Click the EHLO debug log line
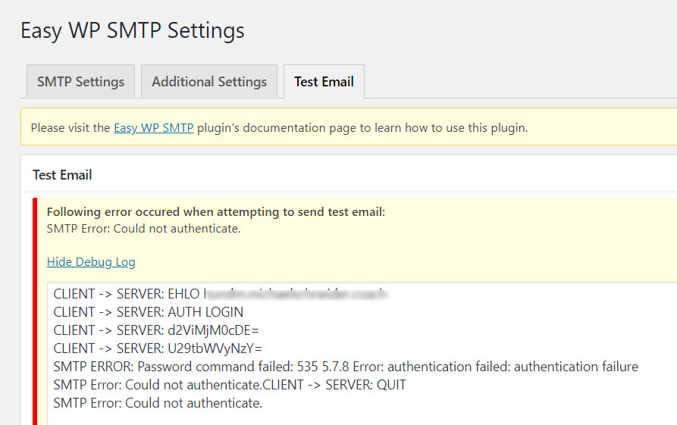677x425 pixels. 220,294
